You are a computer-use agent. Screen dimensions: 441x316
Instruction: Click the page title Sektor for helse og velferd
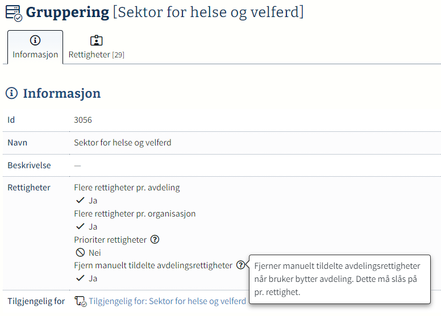[208, 12]
